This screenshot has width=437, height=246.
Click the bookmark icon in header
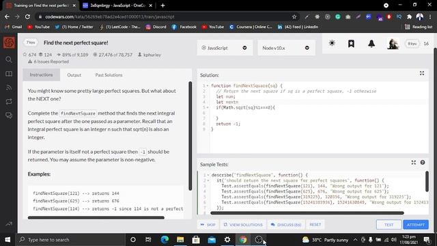pos(351,44)
